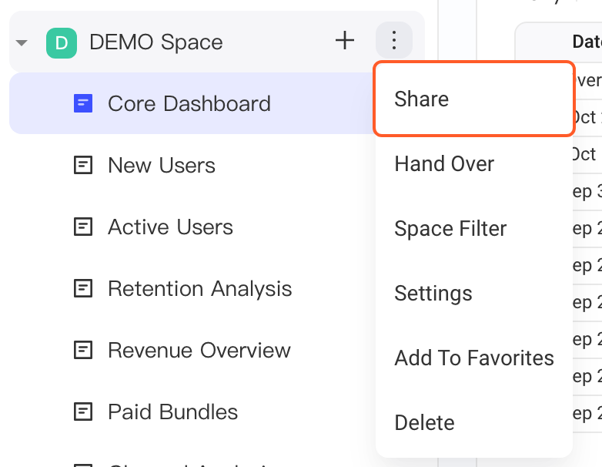The height and width of the screenshot is (467, 602).
Task: Open the Retention Analysis dashboard
Action: [199, 289]
